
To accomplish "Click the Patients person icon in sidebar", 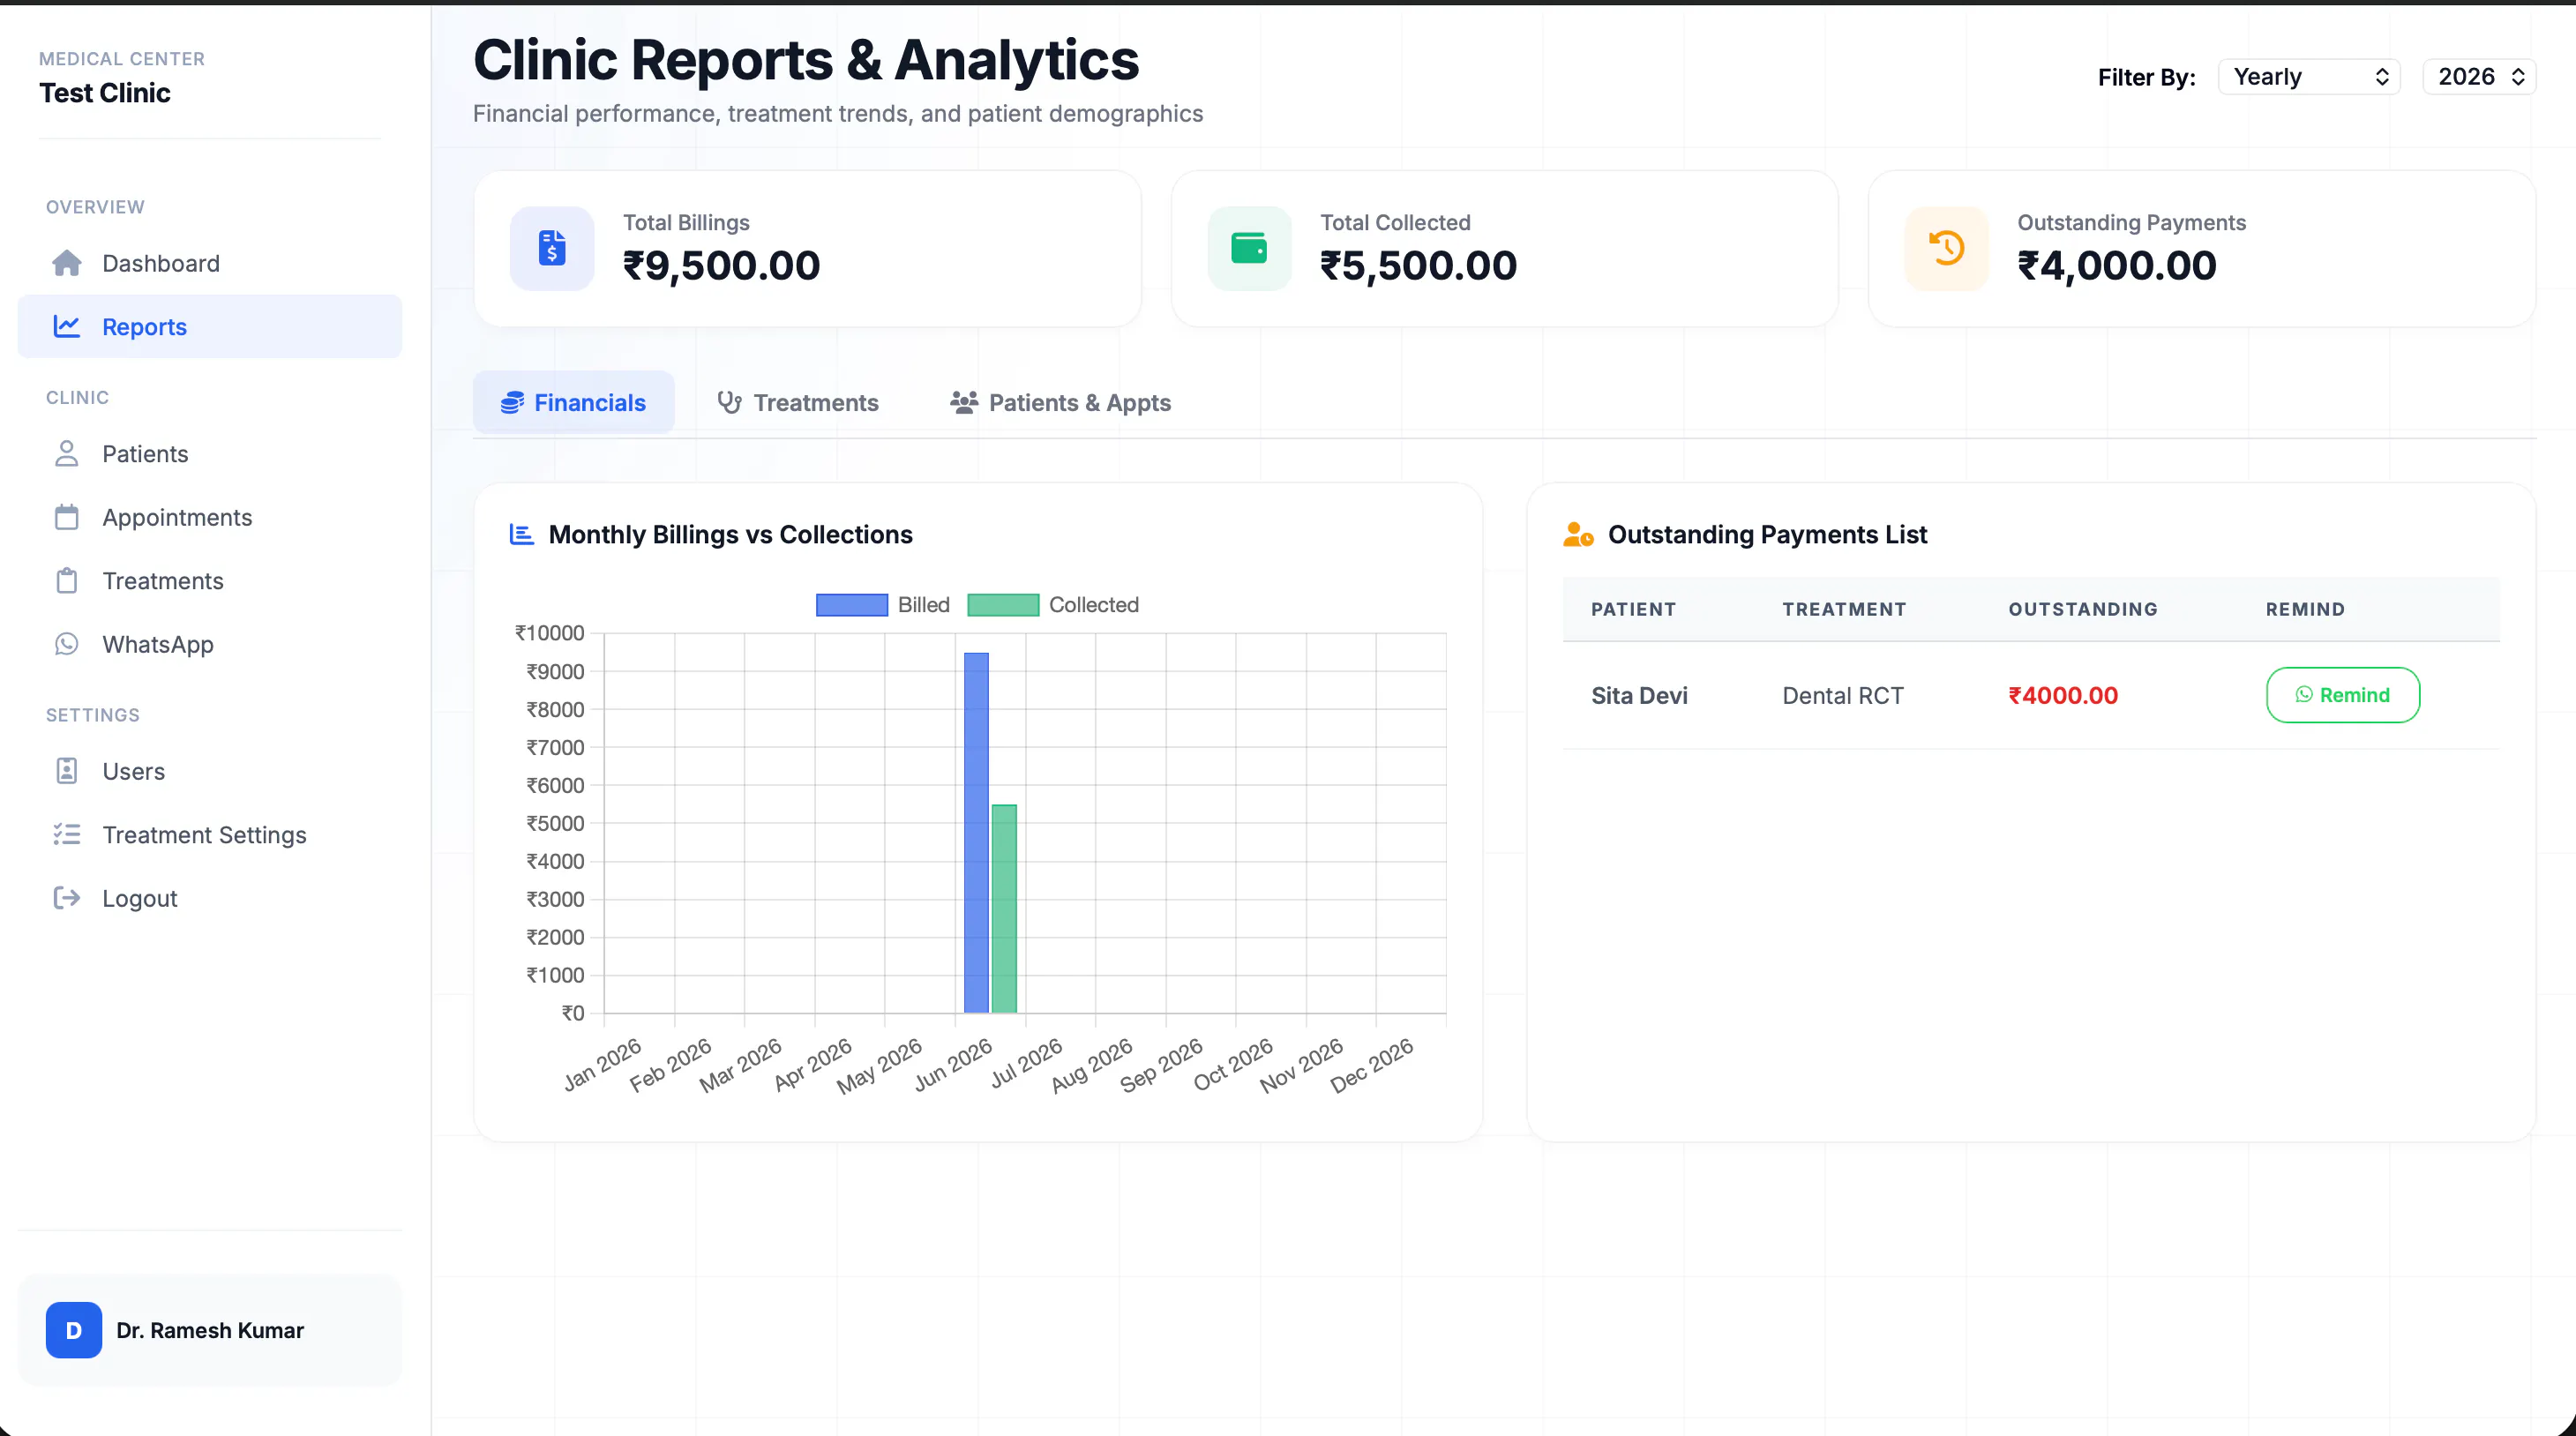I will click(67, 453).
